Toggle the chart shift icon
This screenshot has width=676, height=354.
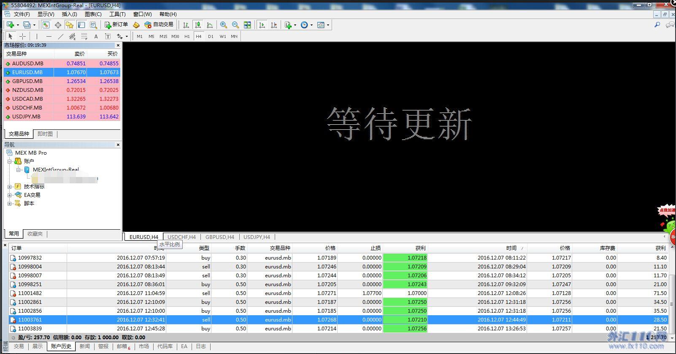point(274,25)
